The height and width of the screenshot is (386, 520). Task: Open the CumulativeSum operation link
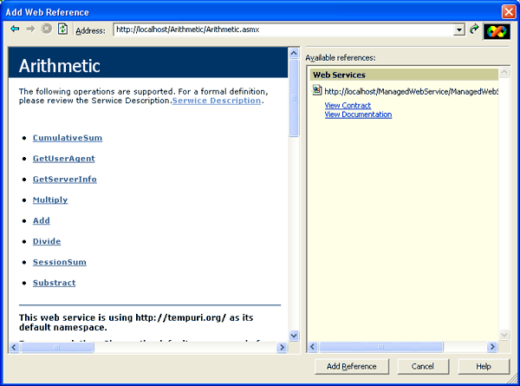tap(68, 138)
